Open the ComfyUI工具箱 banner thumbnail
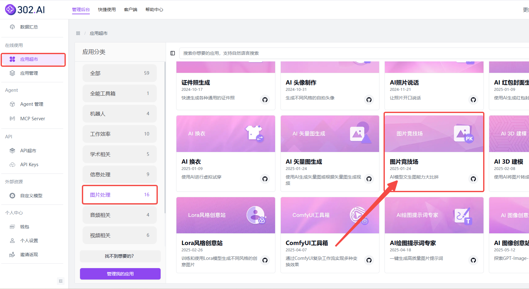Viewport: 529px width, 289px height. click(x=330, y=215)
